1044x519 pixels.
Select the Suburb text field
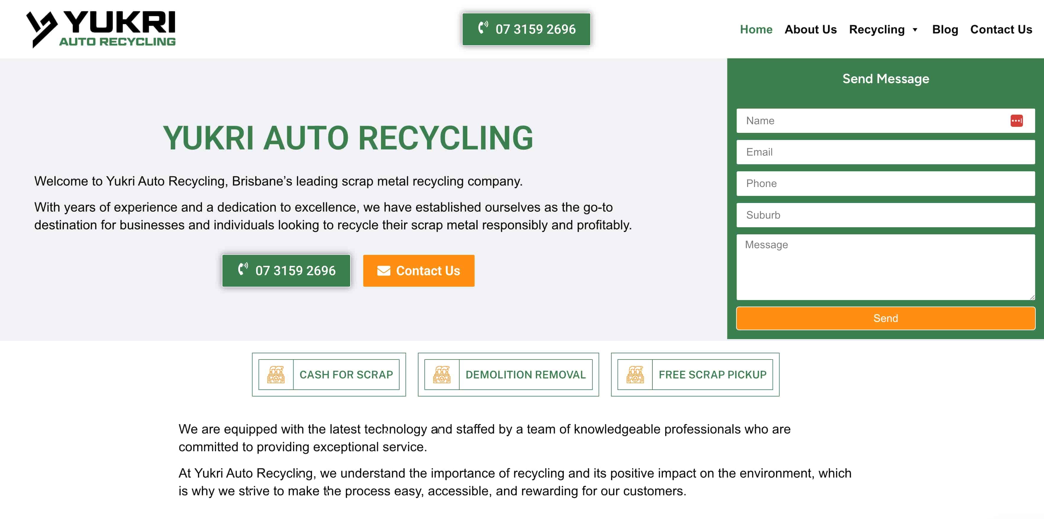[x=885, y=215]
